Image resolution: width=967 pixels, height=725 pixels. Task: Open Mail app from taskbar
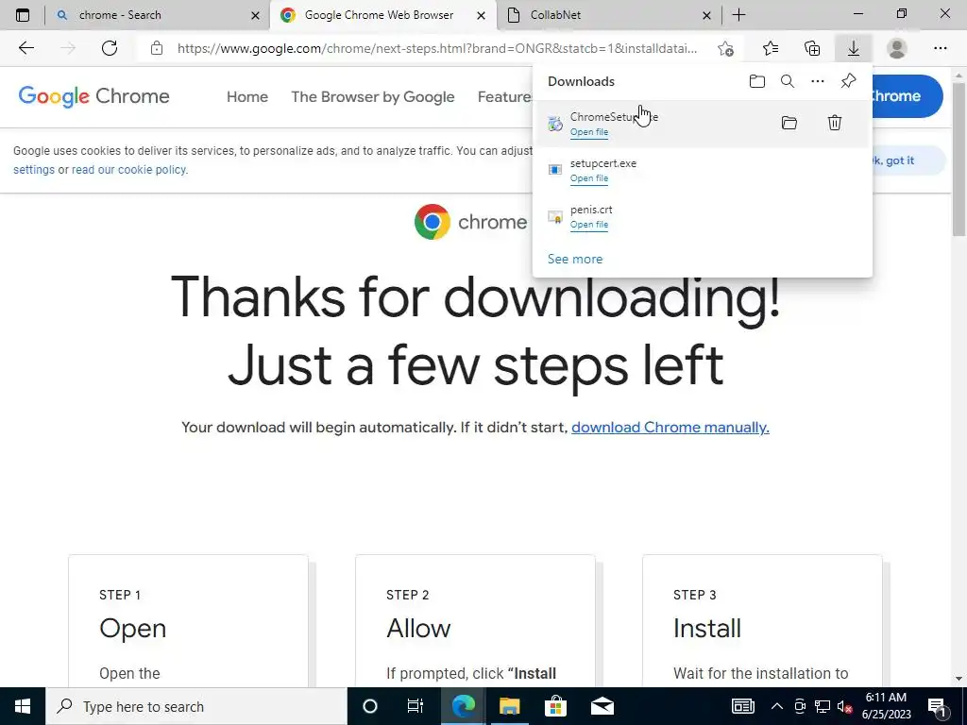tap(602, 706)
